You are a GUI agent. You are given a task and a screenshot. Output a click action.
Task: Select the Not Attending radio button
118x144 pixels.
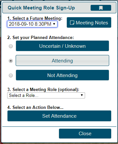coord(11,75)
